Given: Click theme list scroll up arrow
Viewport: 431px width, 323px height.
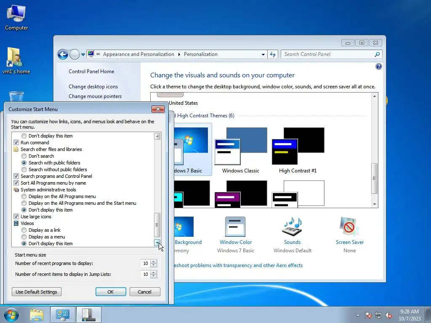Looking at the screenshot, I should (x=374, y=96).
